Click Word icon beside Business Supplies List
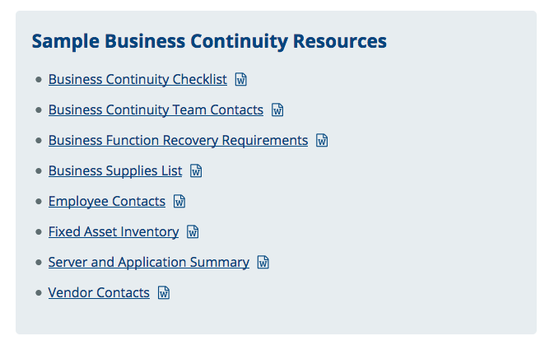 196,170
